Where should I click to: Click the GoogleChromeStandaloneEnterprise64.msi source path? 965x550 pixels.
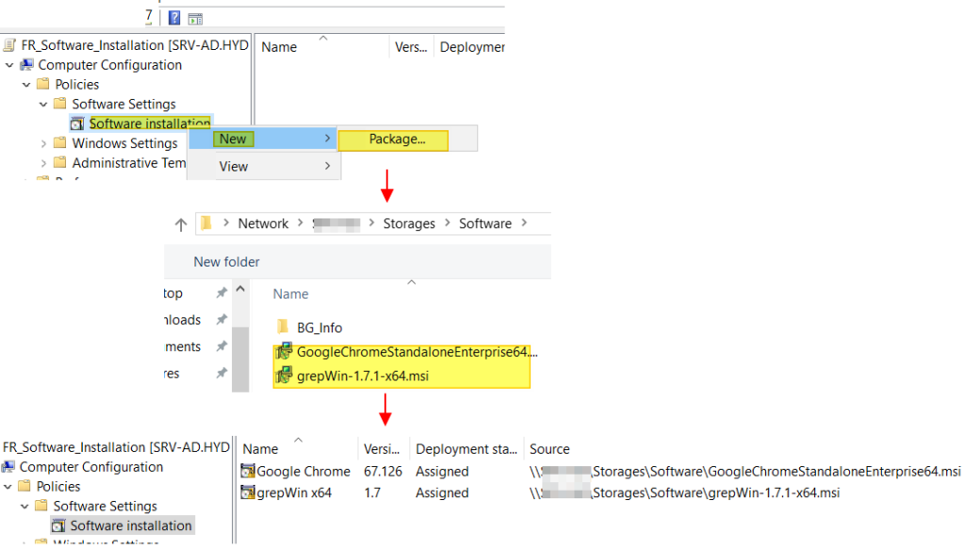click(744, 471)
